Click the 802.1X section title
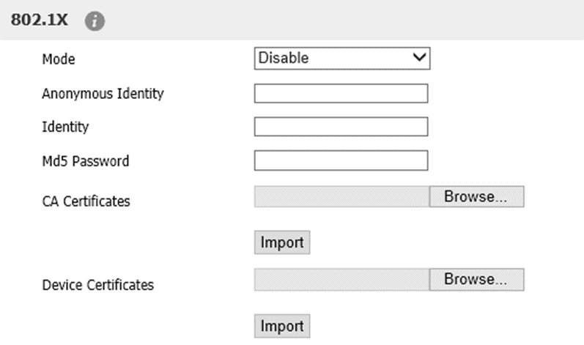584x345 pixels. pyautogui.click(x=39, y=20)
